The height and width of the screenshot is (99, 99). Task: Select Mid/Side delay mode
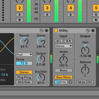coord(24,82)
